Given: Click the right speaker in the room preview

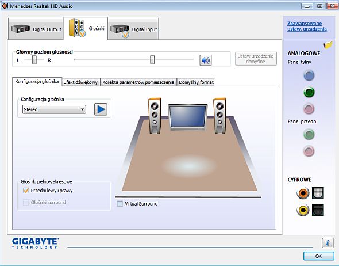Looking at the screenshot, I should tap(219, 116).
